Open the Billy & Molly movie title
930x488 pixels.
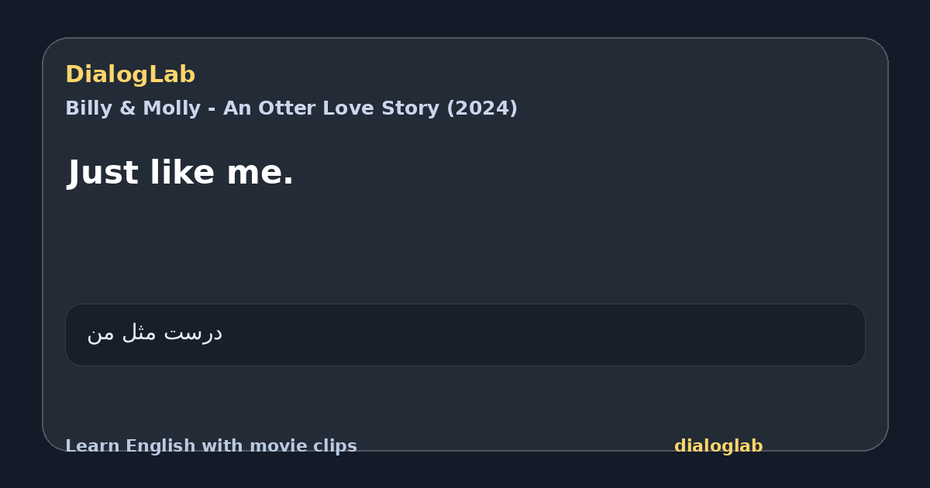coord(291,108)
